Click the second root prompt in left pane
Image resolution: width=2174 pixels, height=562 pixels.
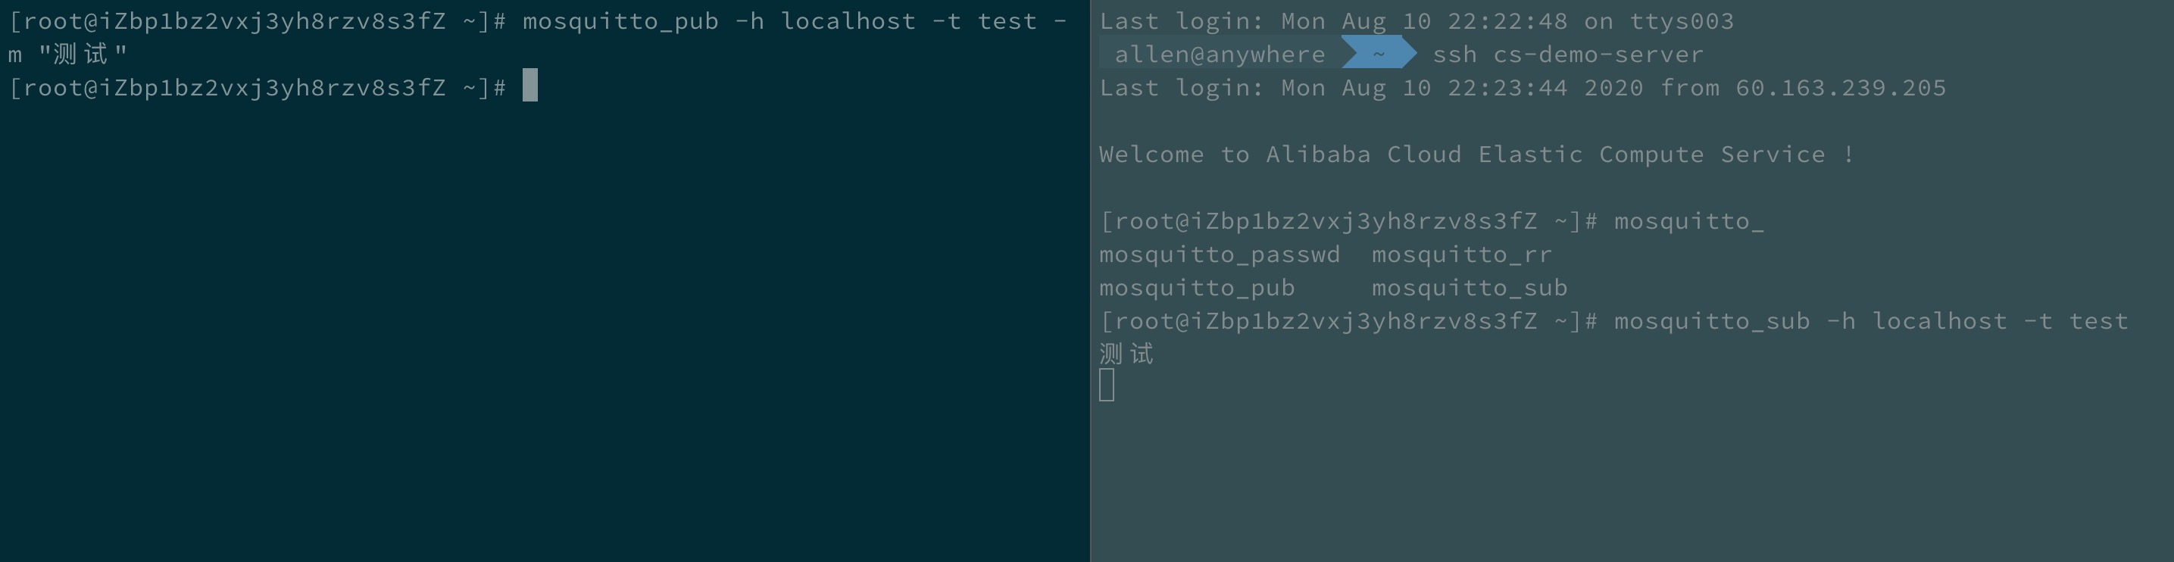coord(258,88)
